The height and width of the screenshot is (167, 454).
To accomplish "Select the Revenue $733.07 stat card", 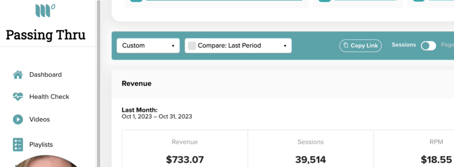I will tap(185, 148).
